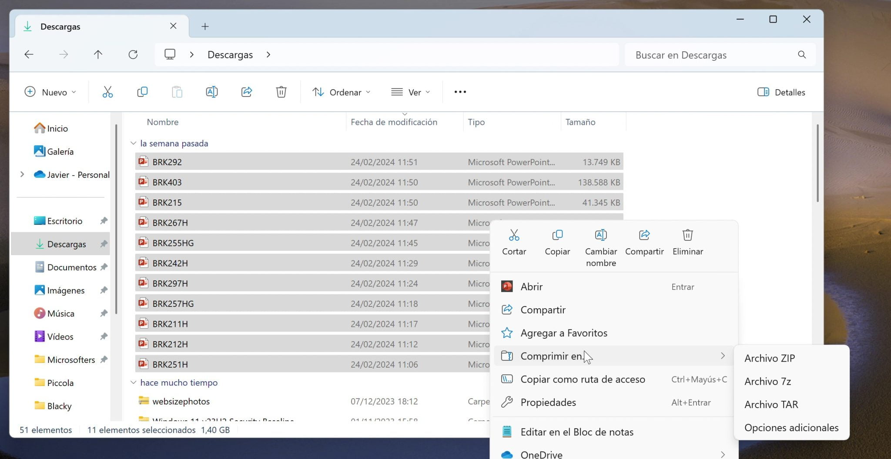Select Eliminar in the context menu
The image size is (891, 459).
pos(687,243)
